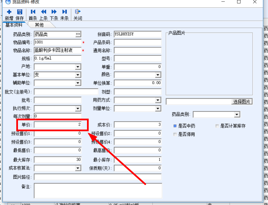Image resolution: width=268 pixels, height=205 pixels.
Task: Expand the 剂量单位 dropdown
Action: click(x=158, y=109)
